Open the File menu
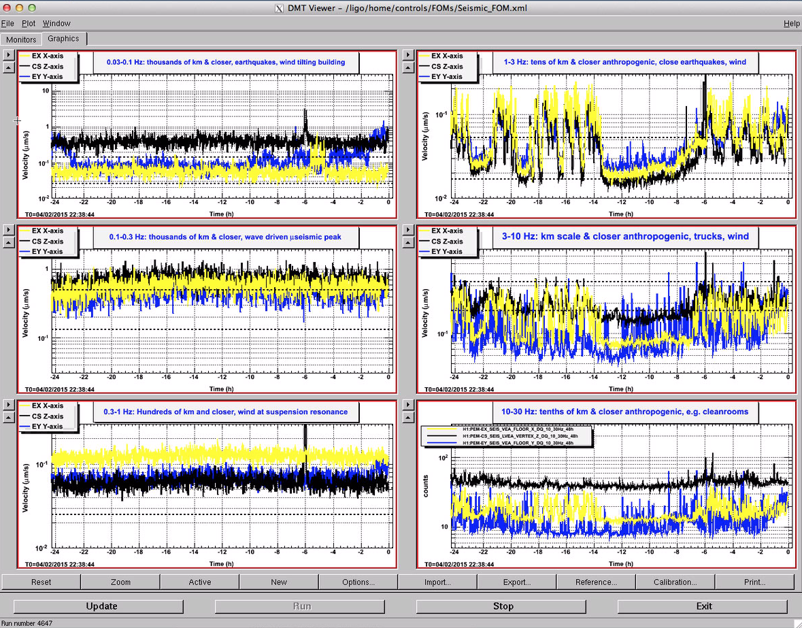The image size is (802, 628). 7,24
